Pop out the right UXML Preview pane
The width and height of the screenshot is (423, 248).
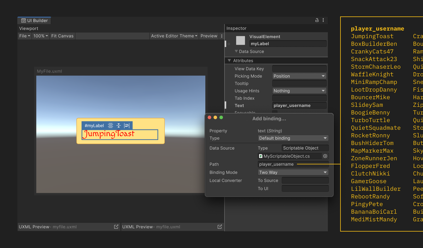point(219,227)
